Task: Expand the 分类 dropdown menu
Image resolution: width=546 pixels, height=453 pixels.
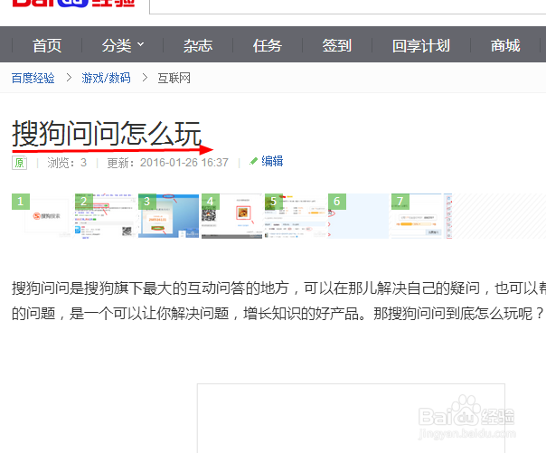Action: (123, 45)
